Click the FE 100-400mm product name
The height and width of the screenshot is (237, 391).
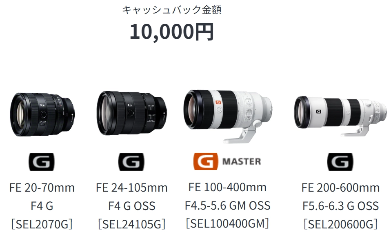point(228,187)
